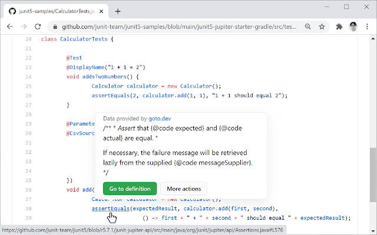The image size is (377, 235).
Task: Click line number 30
Action: [28, 133]
